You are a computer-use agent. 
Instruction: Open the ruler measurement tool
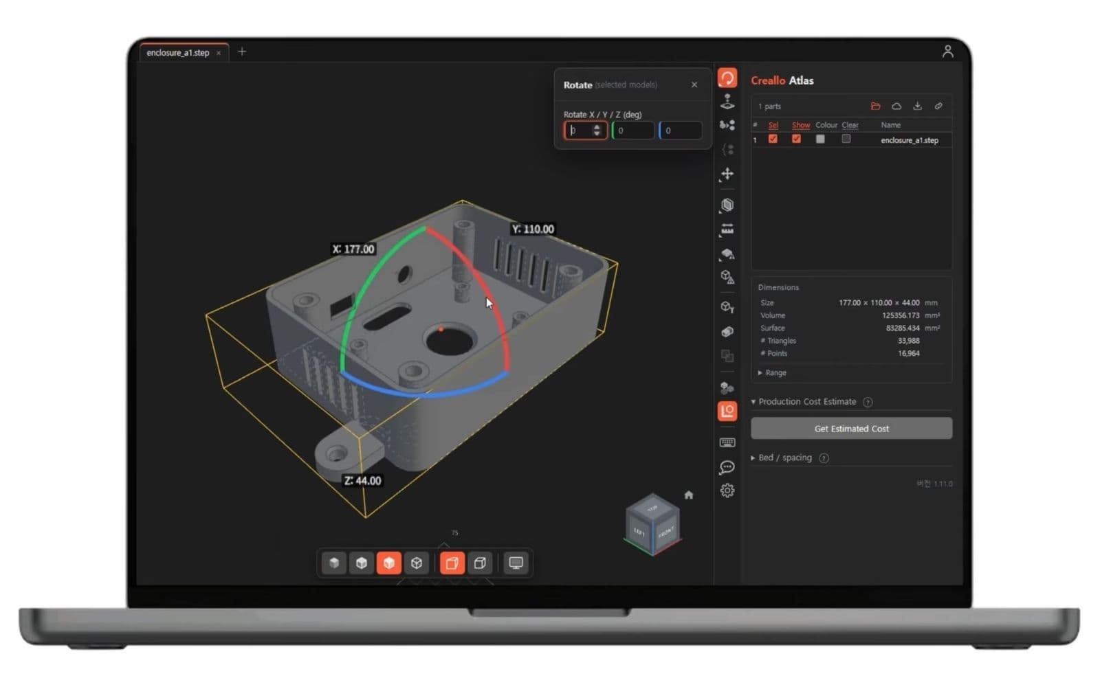pyautogui.click(x=727, y=229)
